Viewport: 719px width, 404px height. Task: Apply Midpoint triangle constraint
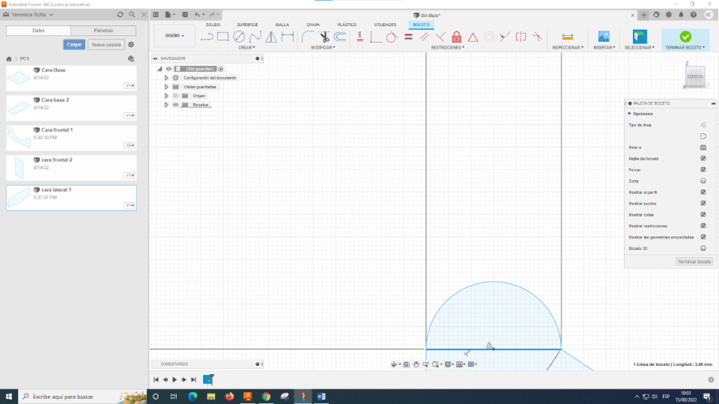(x=473, y=37)
